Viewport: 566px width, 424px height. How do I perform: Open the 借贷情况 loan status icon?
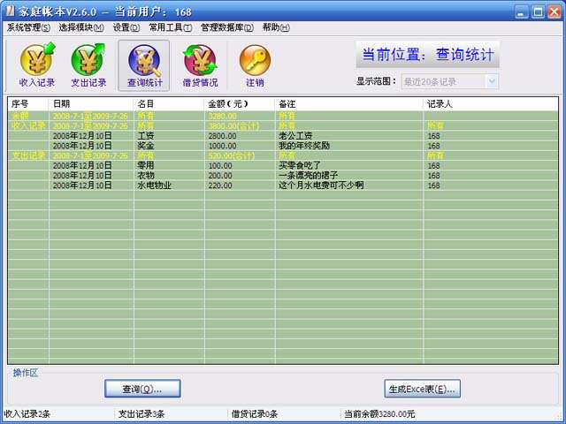pos(200,65)
